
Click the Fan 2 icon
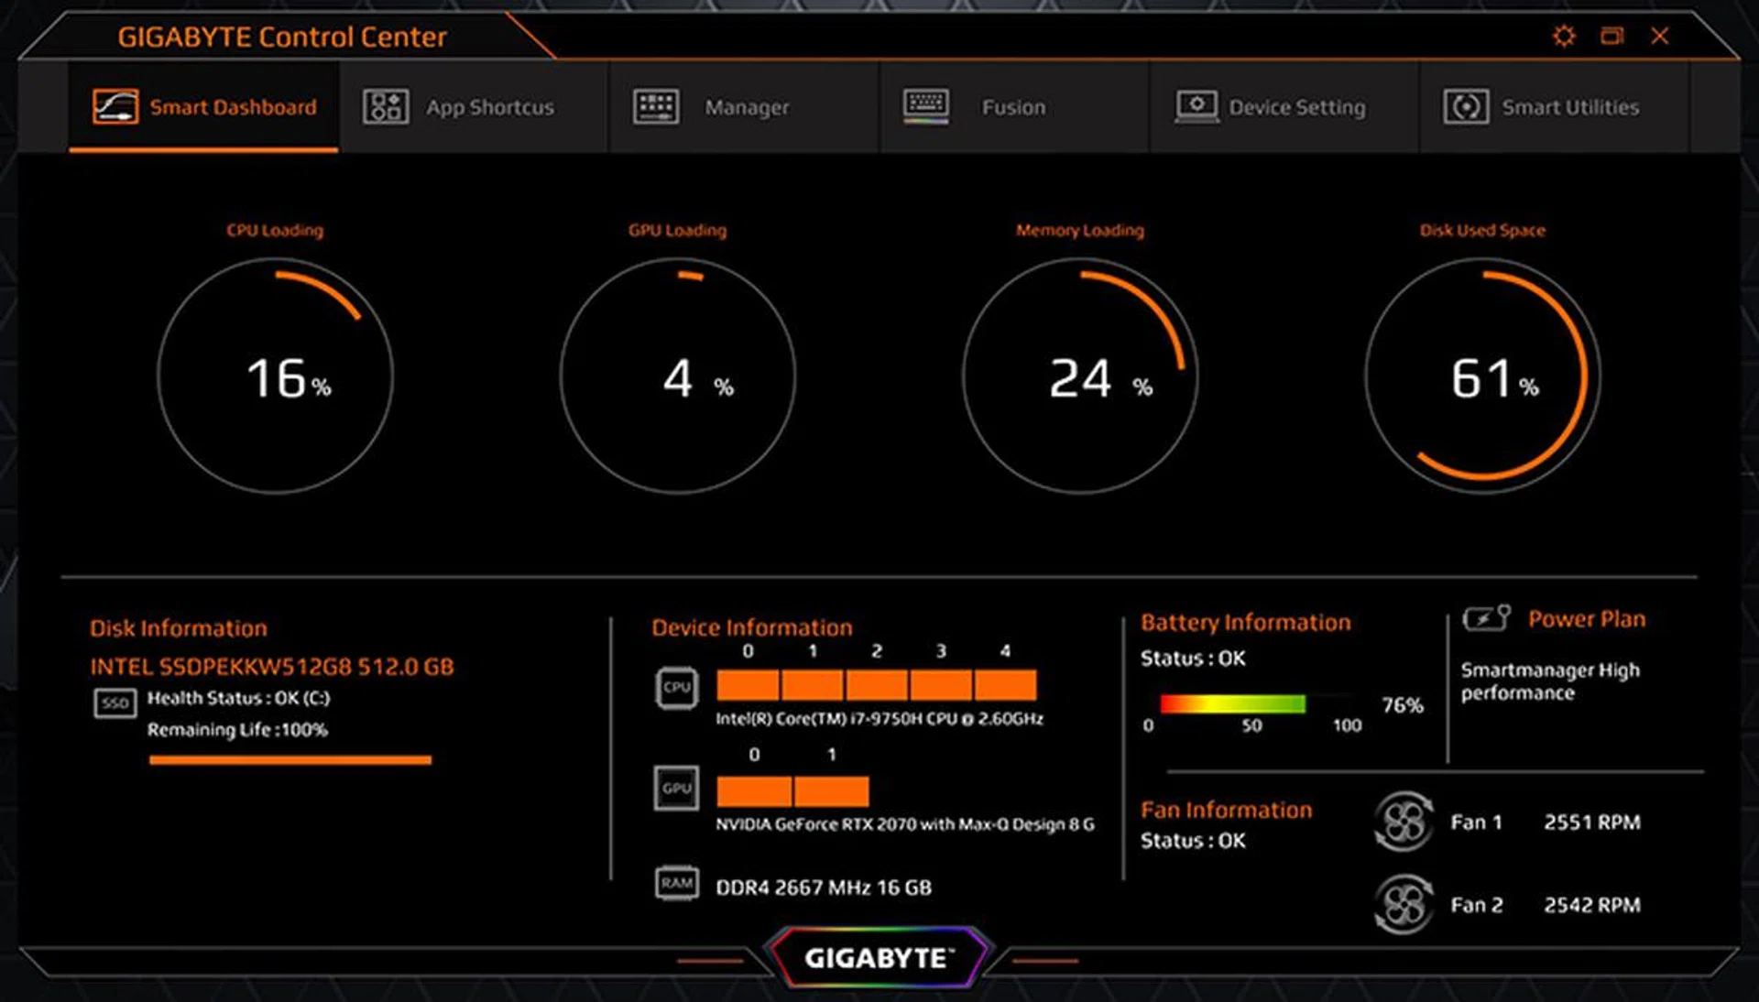tap(1403, 905)
